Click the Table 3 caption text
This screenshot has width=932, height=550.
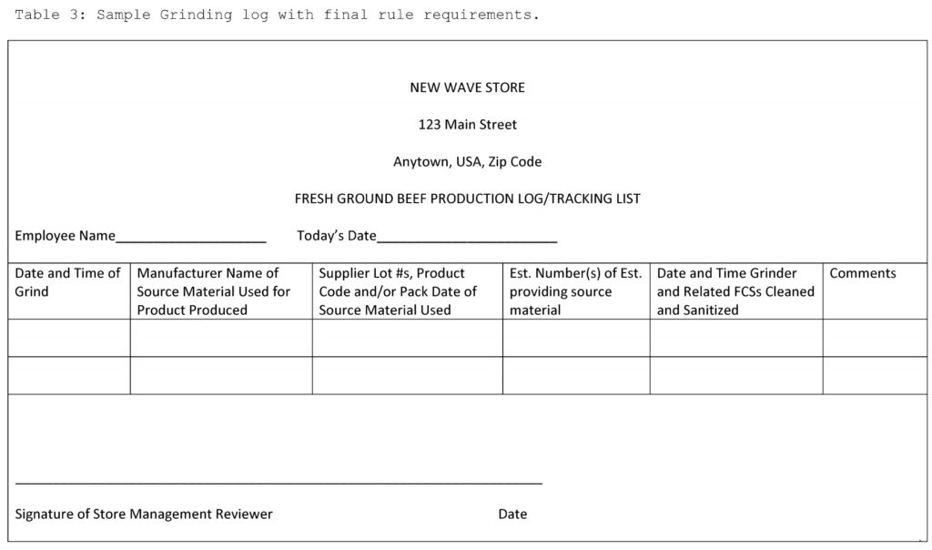coord(277,15)
